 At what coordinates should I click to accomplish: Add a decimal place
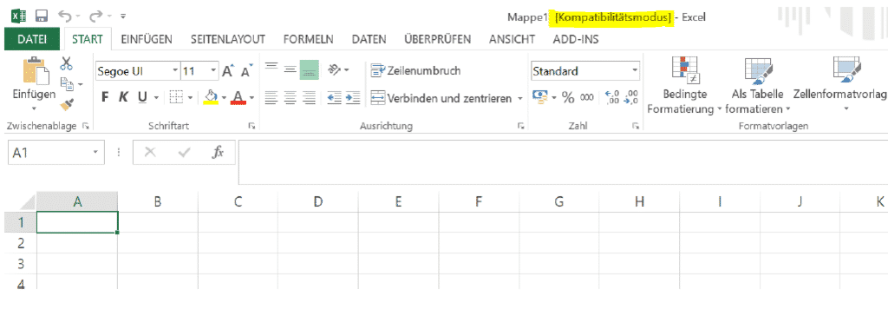click(612, 97)
